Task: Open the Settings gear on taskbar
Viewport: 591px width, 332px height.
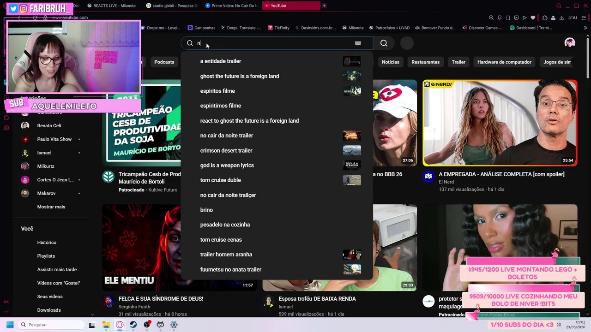Action: pos(174,325)
